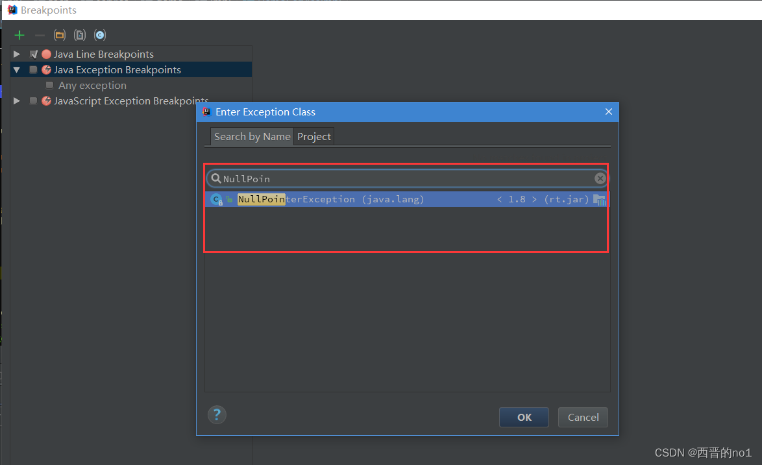Select NullPointerException (java.lang) result
The height and width of the screenshot is (465, 762).
click(407, 200)
